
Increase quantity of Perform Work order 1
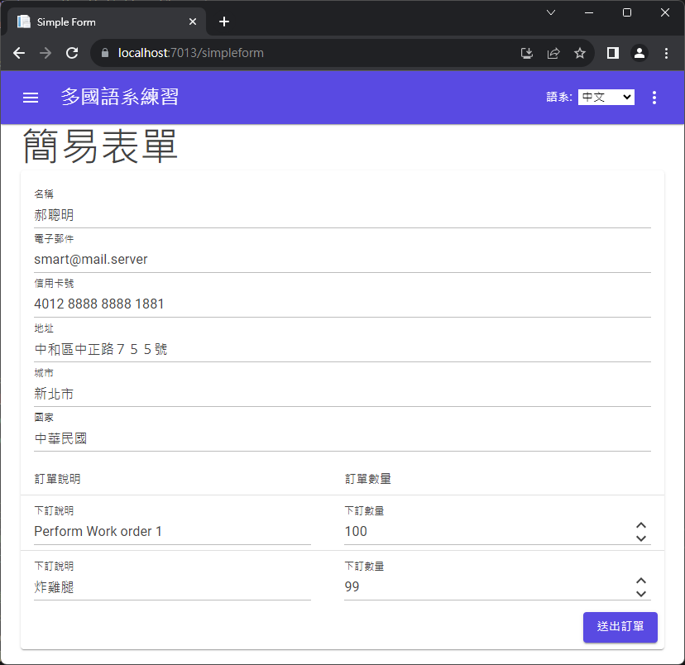[640, 526]
